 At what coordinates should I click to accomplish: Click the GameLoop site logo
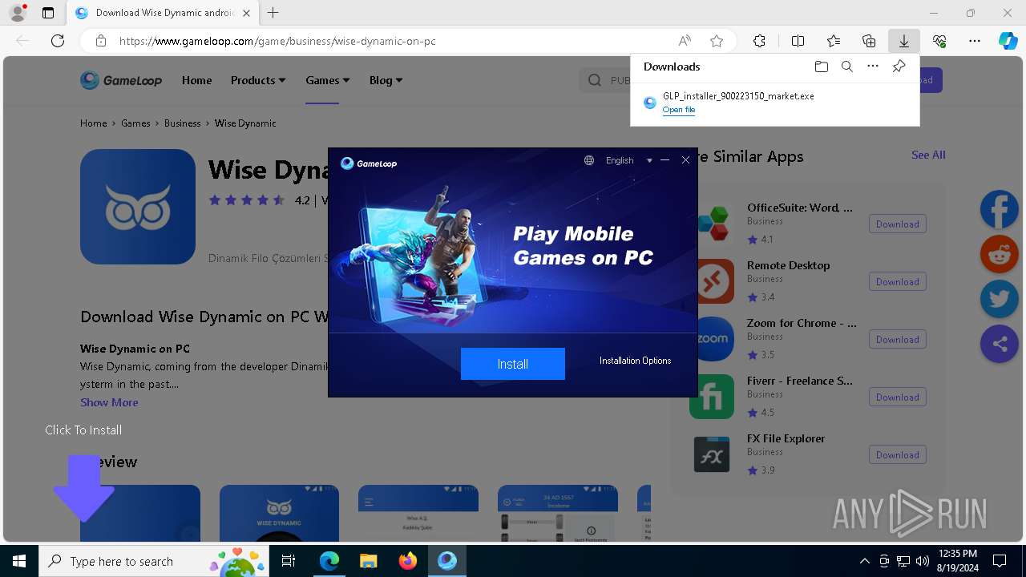(x=121, y=80)
